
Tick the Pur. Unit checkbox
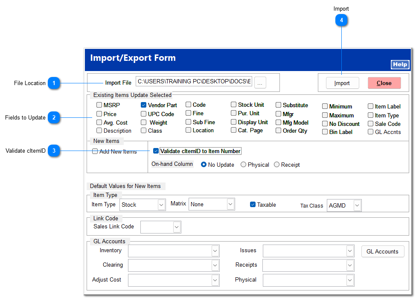(x=233, y=113)
